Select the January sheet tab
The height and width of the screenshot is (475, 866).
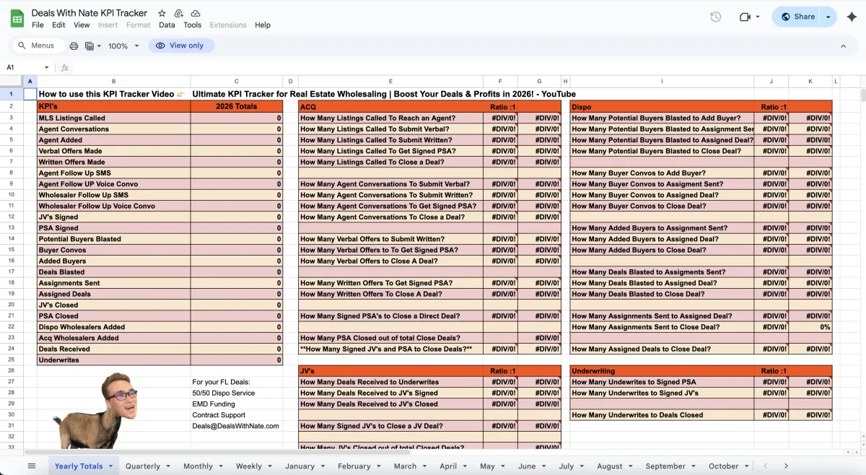click(299, 466)
